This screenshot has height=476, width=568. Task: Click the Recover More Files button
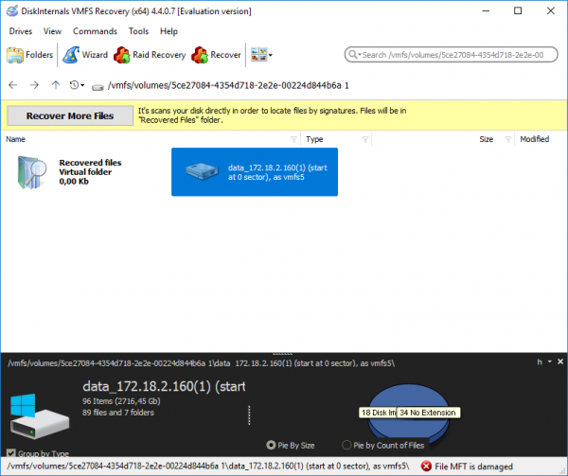(x=69, y=115)
